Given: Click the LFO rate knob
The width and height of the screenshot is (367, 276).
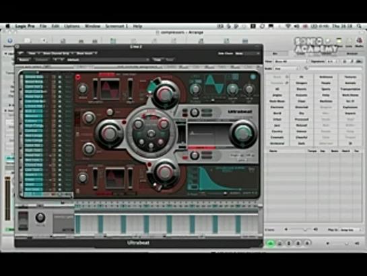Looking at the screenshot, I should 195,89.
